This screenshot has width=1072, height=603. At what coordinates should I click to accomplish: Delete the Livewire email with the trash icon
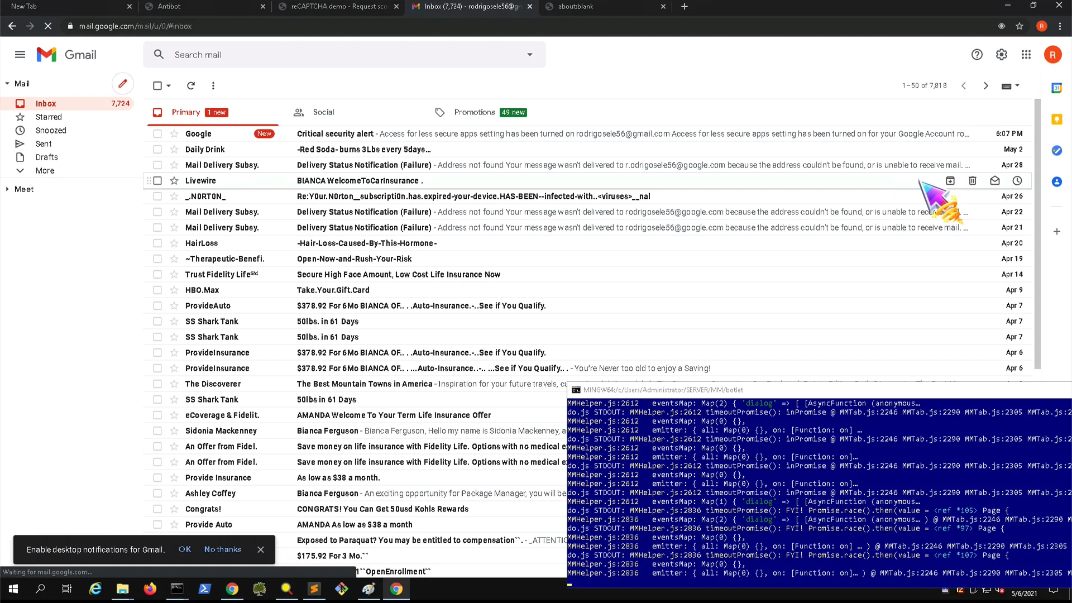pos(972,180)
